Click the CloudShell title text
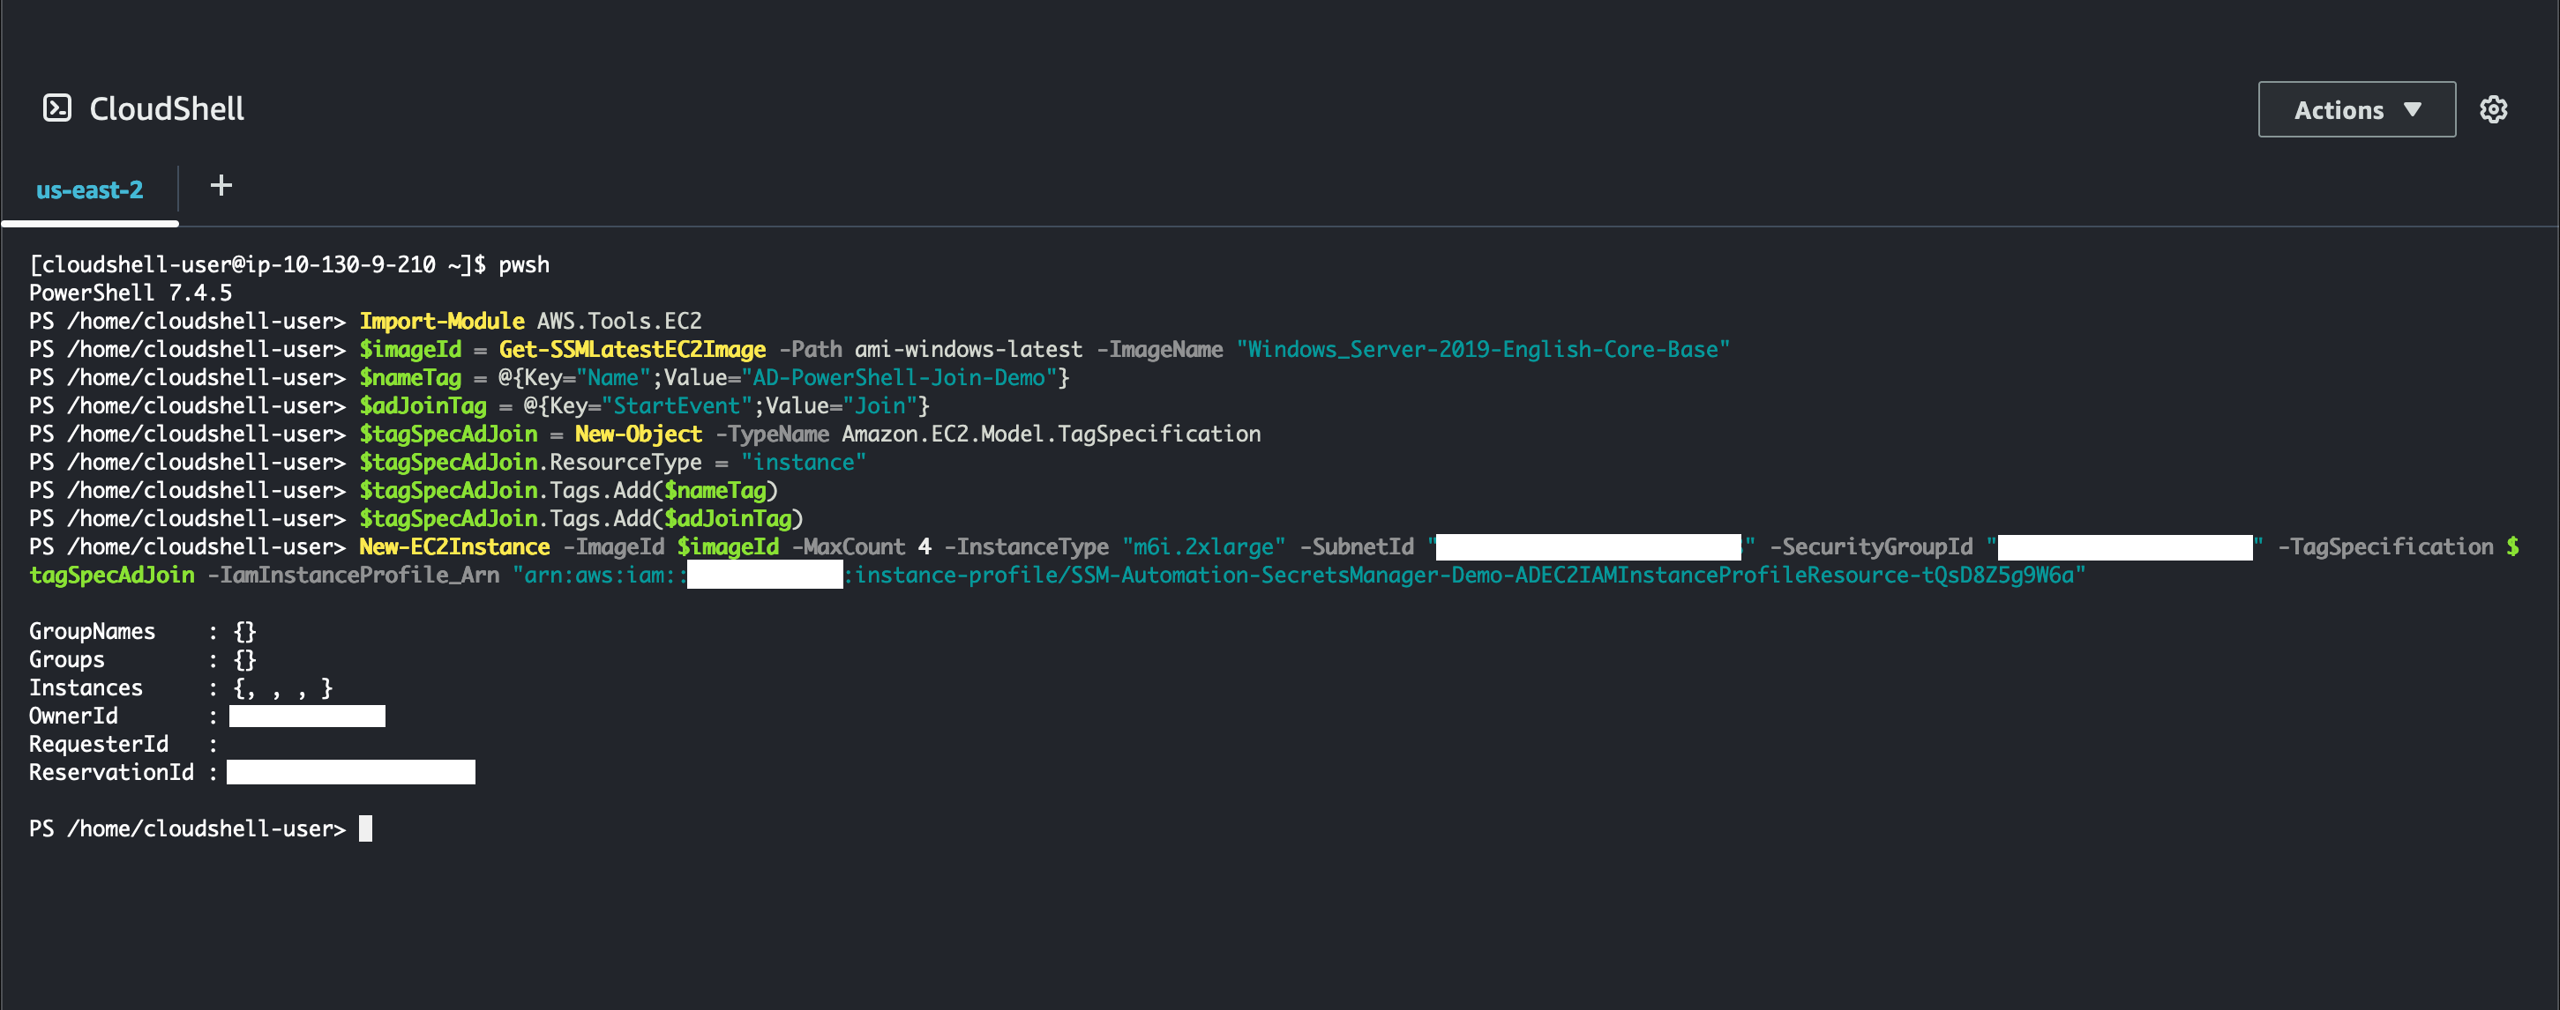2560x1010 pixels. tap(166, 108)
